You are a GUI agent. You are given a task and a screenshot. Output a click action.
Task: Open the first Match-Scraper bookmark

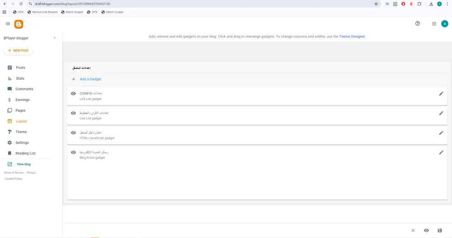(72, 12)
